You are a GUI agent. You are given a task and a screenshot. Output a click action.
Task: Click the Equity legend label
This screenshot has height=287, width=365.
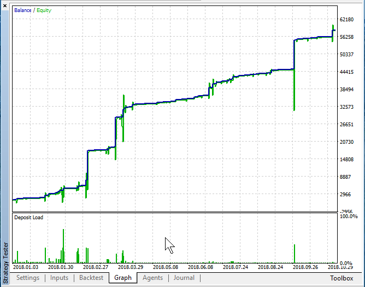(x=44, y=10)
